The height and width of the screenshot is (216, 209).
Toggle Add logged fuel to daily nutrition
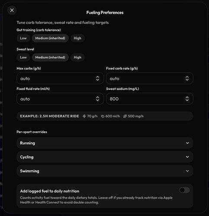[x=184, y=190]
